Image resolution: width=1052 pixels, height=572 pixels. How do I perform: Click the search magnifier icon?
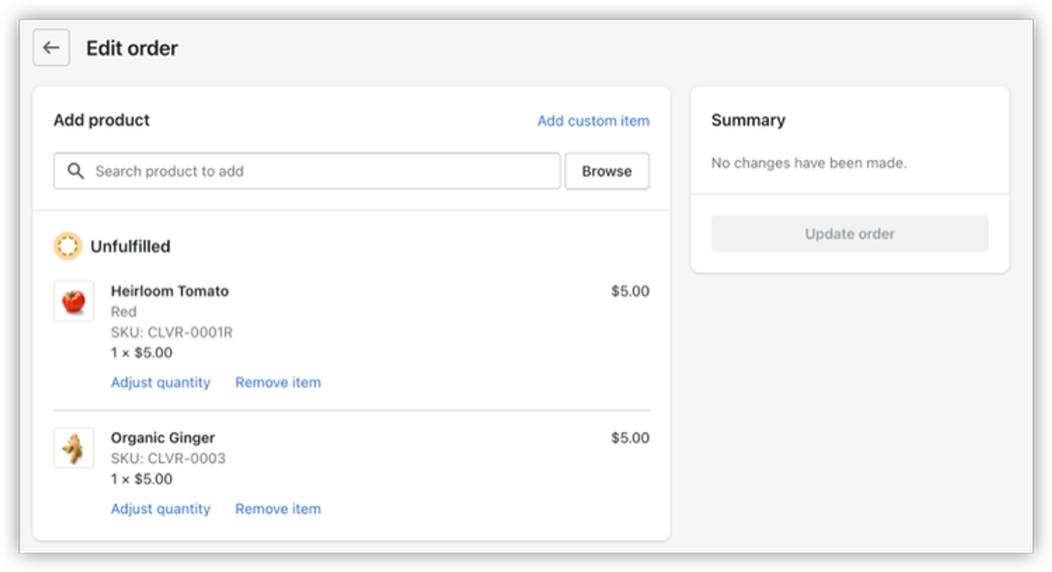pos(76,171)
